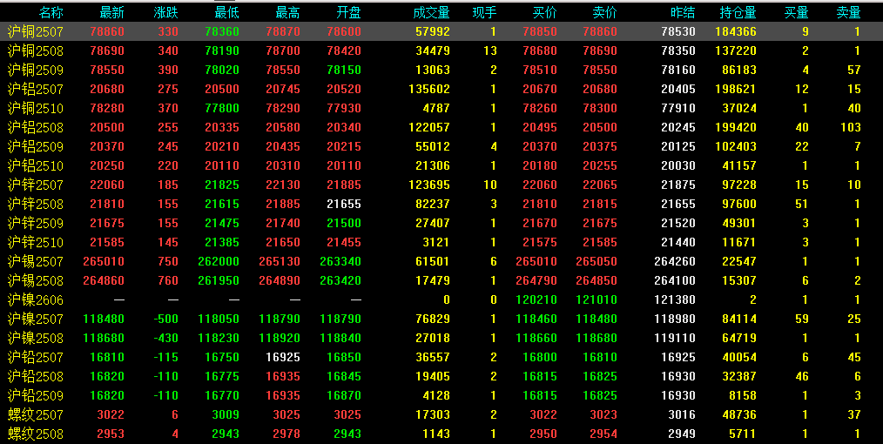
Task: Click bid volume 59 of 沪镍2507
Action: (802, 320)
